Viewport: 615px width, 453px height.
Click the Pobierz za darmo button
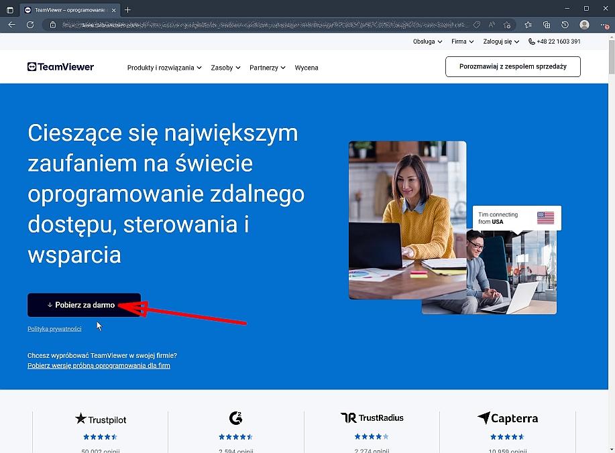pyautogui.click(x=84, y=305)
